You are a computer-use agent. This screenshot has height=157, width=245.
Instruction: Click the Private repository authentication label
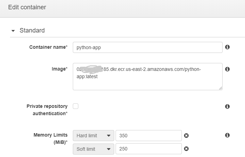point(47,110)
